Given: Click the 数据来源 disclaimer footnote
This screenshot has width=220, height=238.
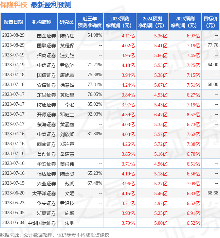Looking at the screenshot, I should coord(55,235).
